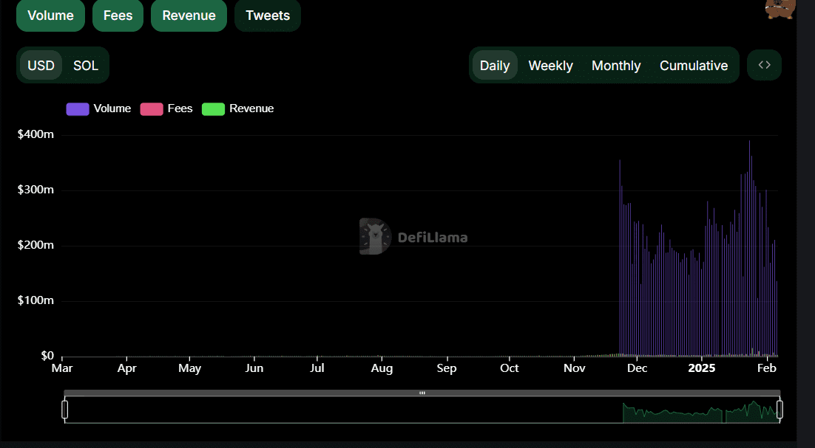Click the Volume metric button
This screenshot has height=448, width=815.
click(50, 15)
